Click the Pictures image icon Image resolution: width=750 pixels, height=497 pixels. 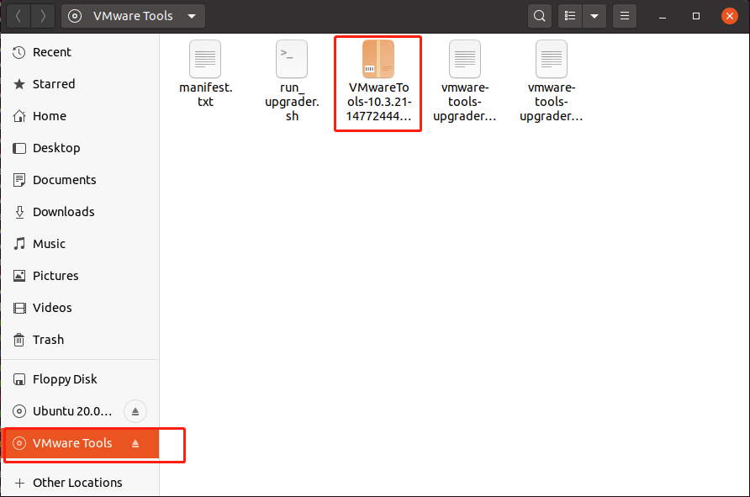tap(19, 276)
